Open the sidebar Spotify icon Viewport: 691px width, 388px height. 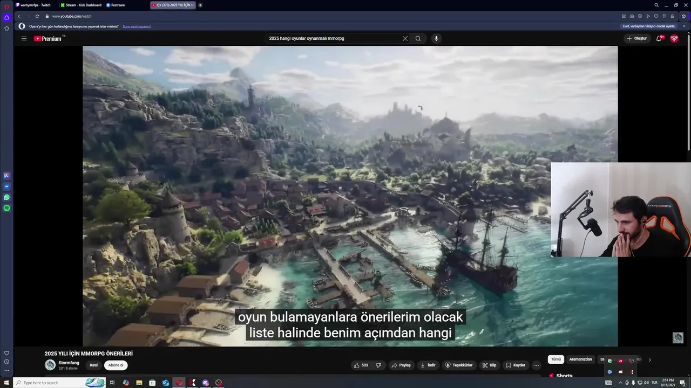(x=6, y=208)
